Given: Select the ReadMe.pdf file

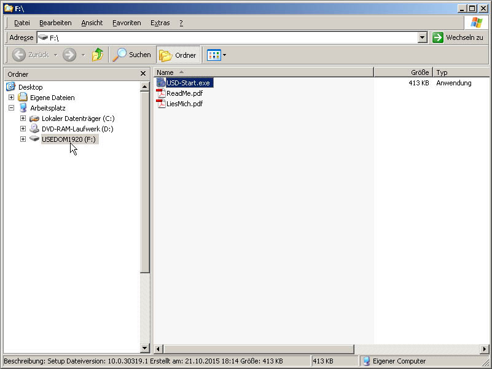Looking at the screenshot, I should (184, 93).
